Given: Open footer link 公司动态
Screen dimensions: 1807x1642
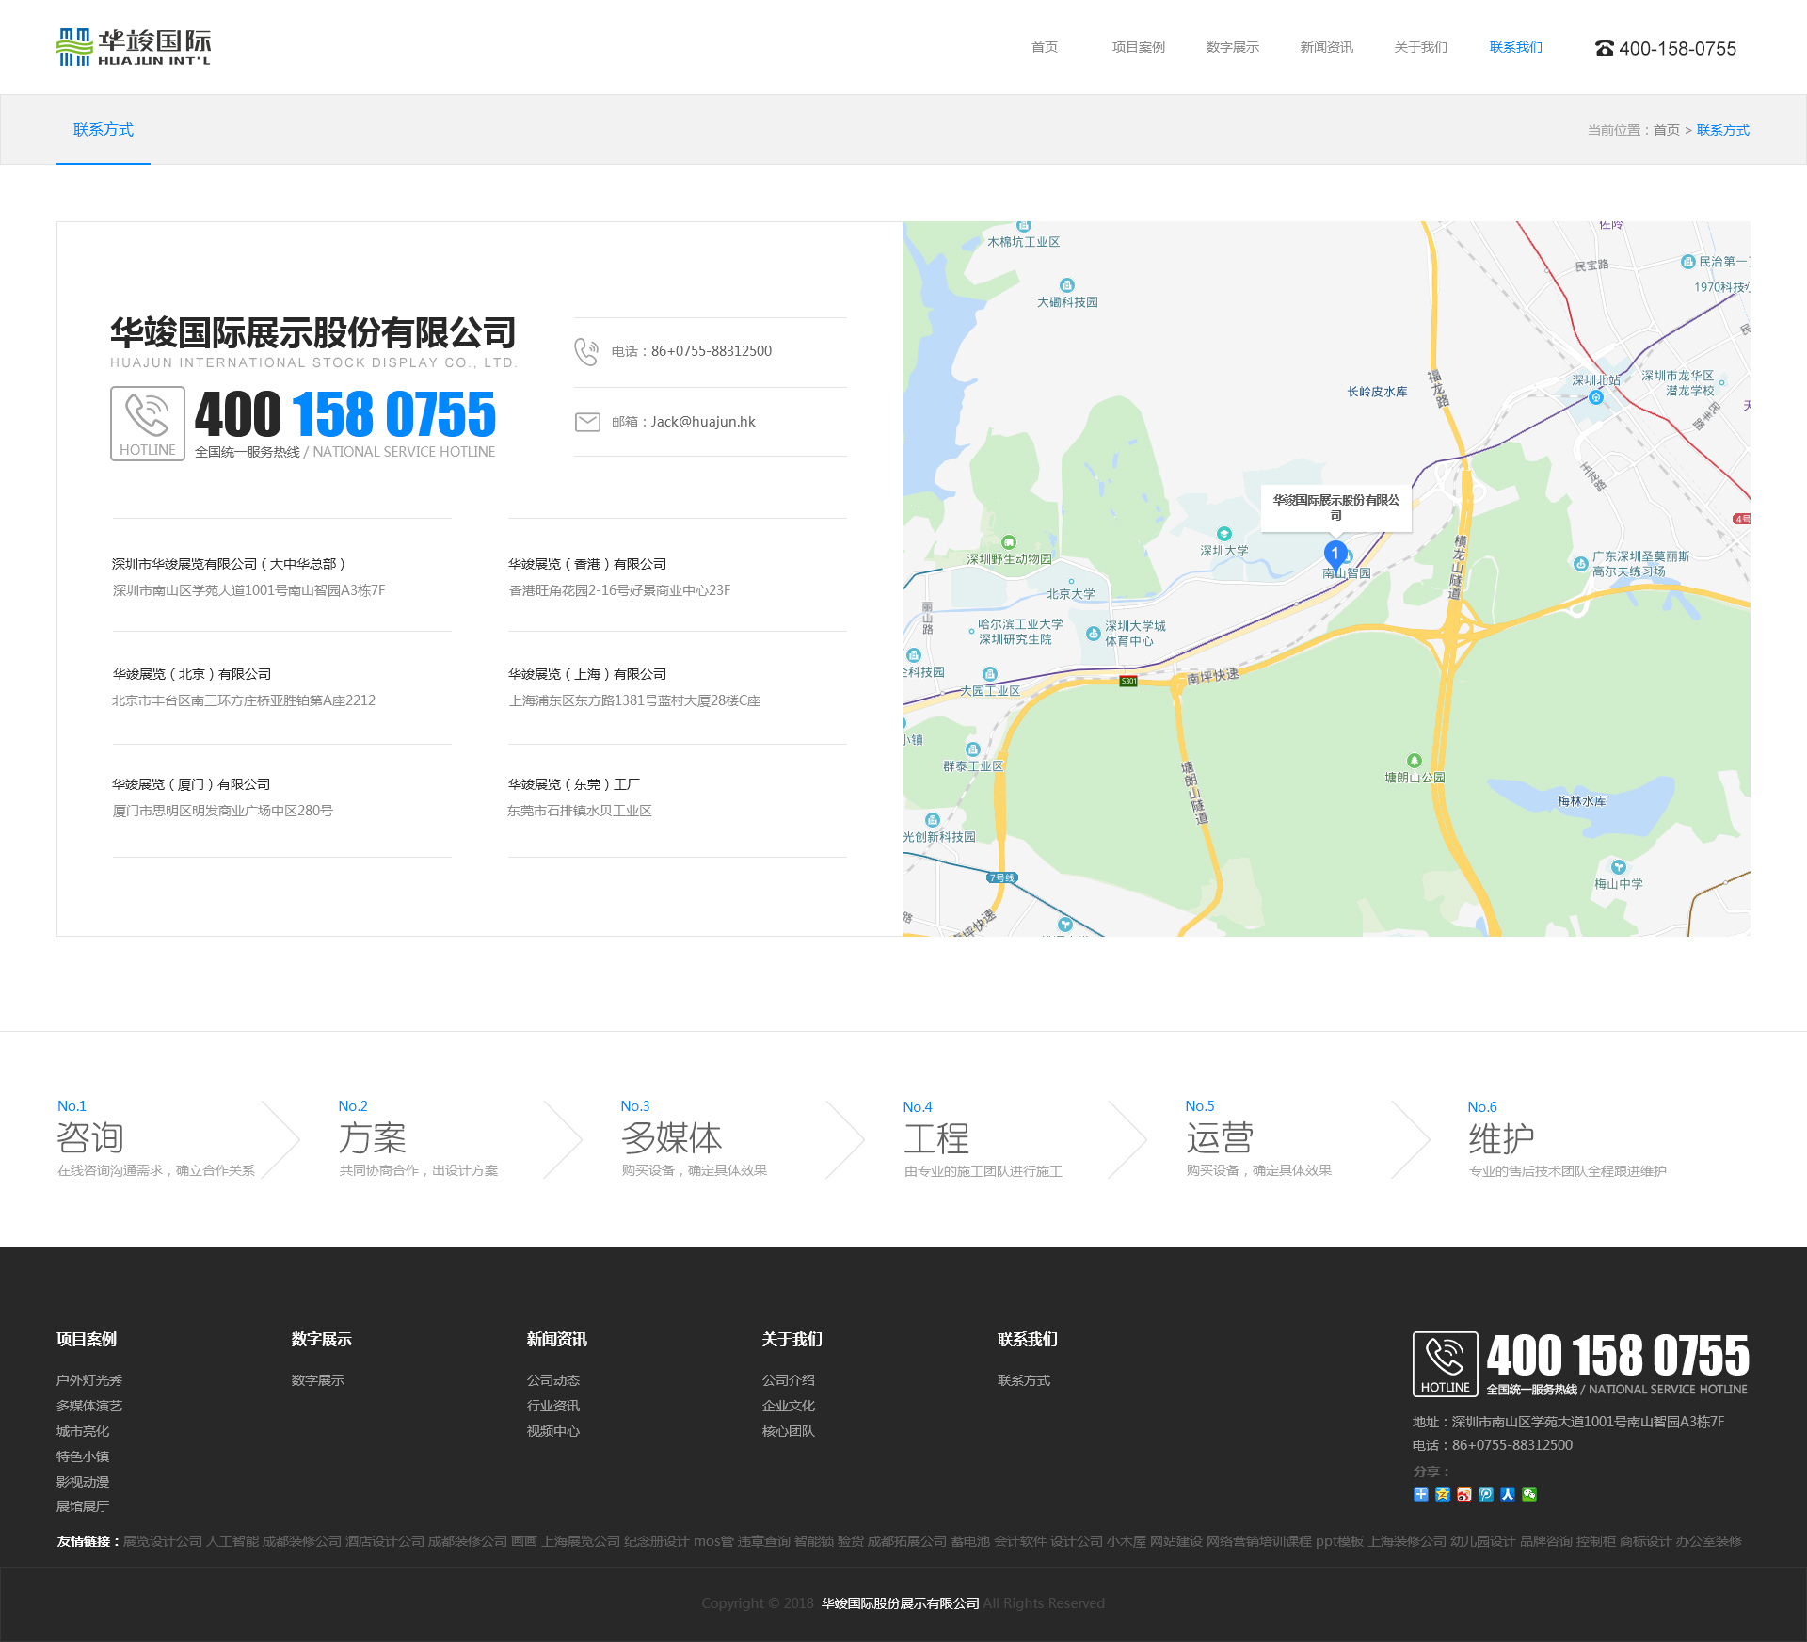Looking at the screenshot, I should click(553, 1380).
